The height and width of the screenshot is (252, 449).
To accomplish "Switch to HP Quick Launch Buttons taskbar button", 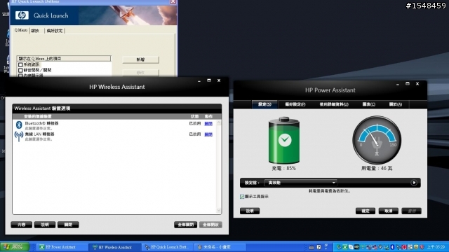I will [168, 247].
